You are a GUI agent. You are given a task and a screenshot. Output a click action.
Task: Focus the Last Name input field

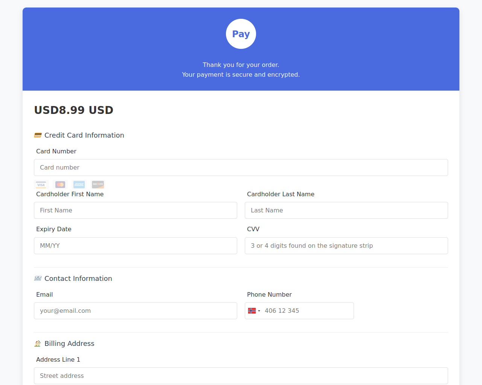pos(346,210)
